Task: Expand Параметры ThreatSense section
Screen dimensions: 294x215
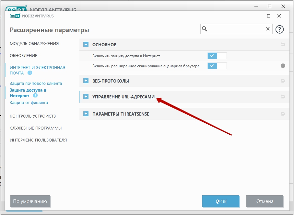Action: pos(86,114)
